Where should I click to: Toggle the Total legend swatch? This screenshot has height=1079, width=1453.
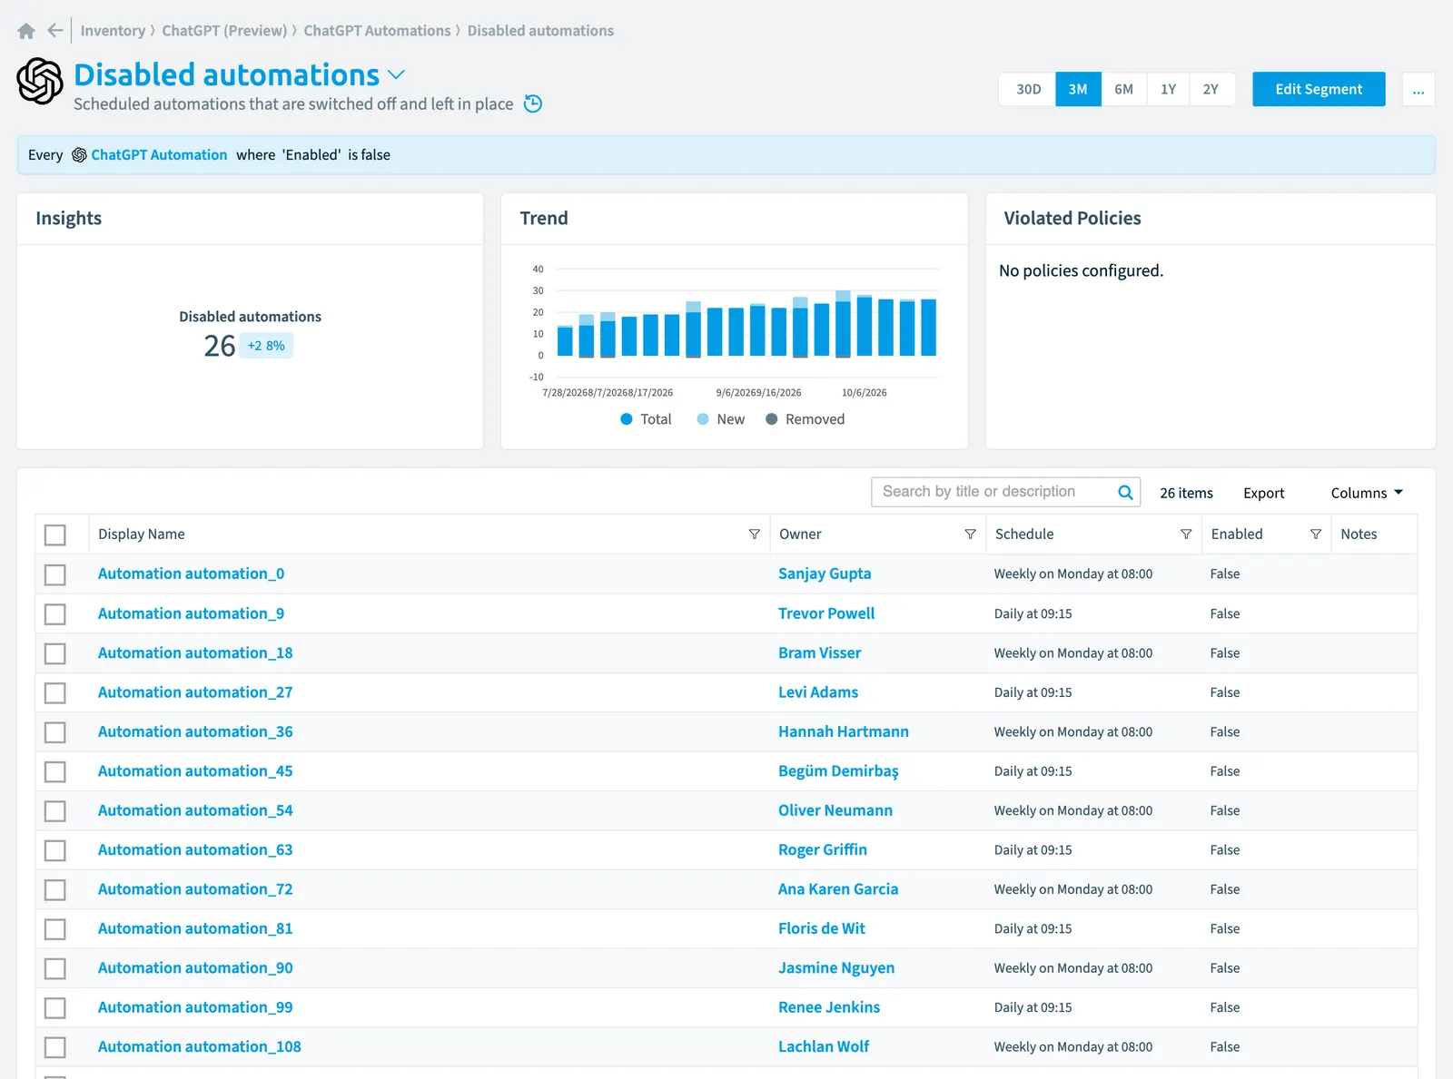tap(627, 419)
